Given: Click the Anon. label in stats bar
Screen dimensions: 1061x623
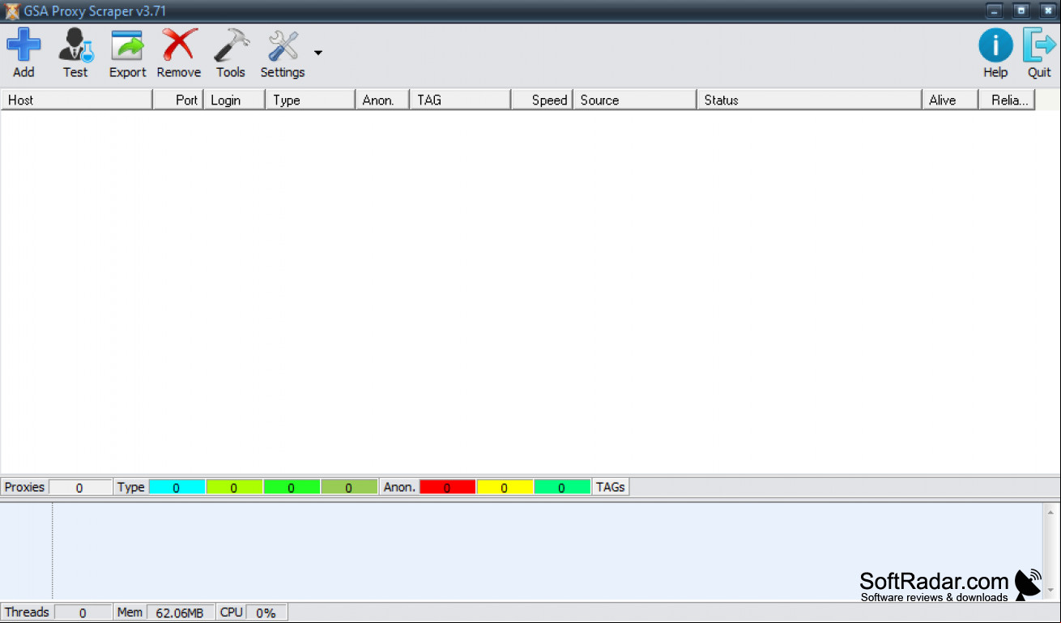Looking at the screenshot, I should point(399,487).
